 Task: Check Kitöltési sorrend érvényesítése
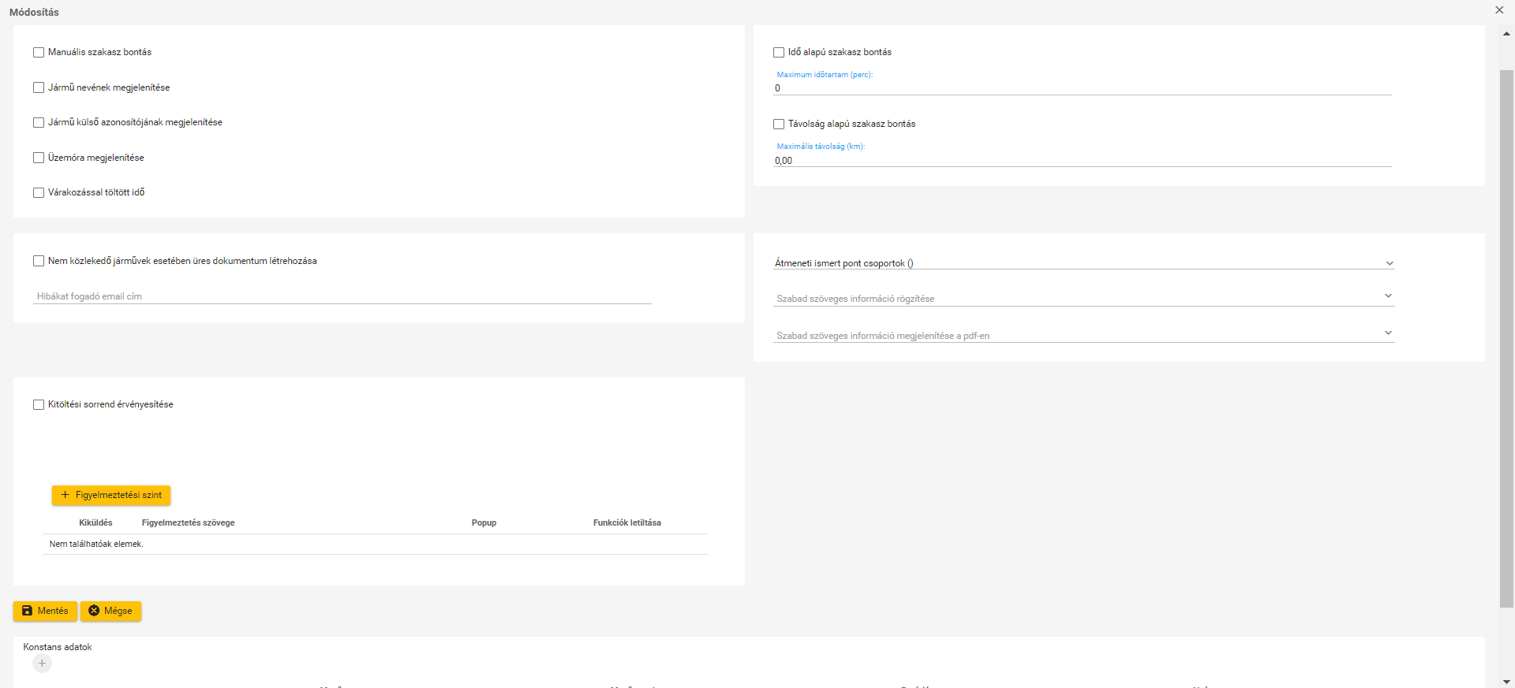[39, 405]
